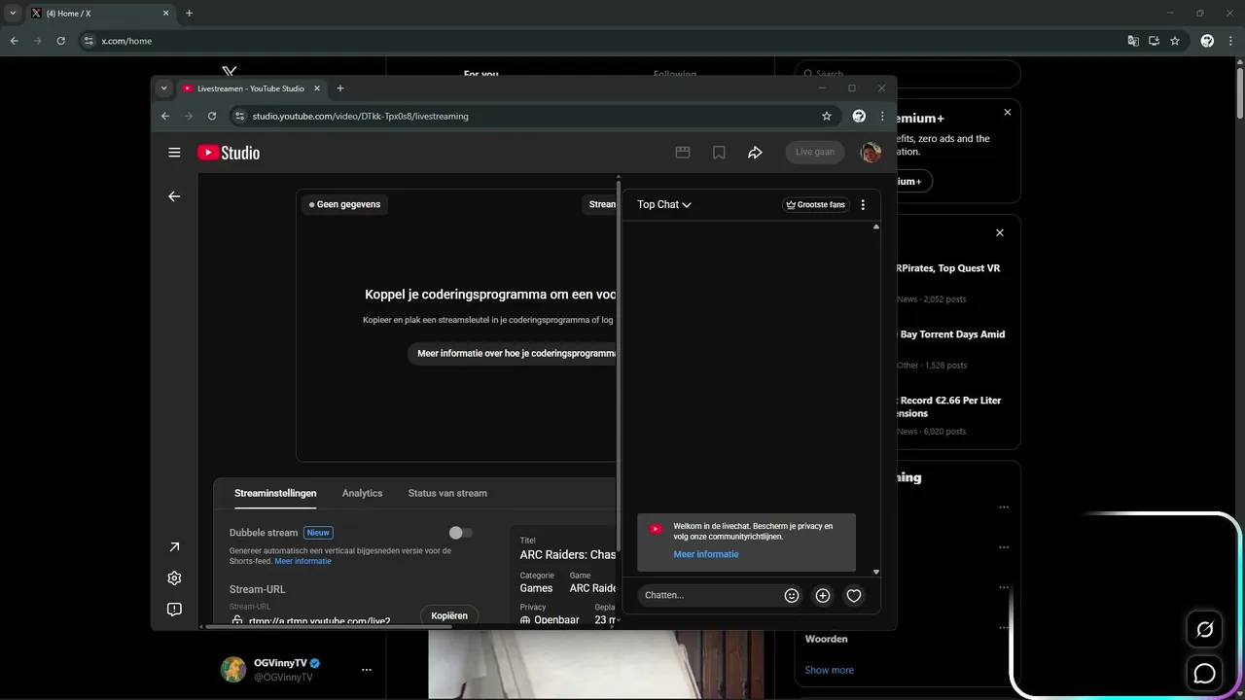Screen dimensions: 1245x700
Task: Click the X page vertical scrollbar
Action: coord(1239,92)
